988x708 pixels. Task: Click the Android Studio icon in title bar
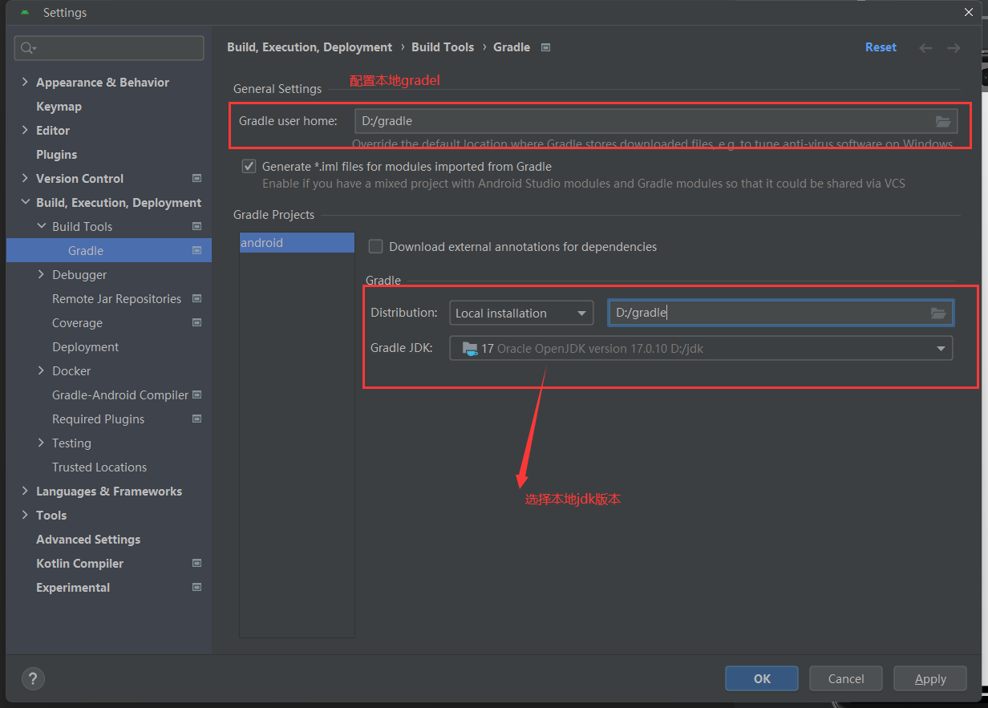(x=26, y=13)
